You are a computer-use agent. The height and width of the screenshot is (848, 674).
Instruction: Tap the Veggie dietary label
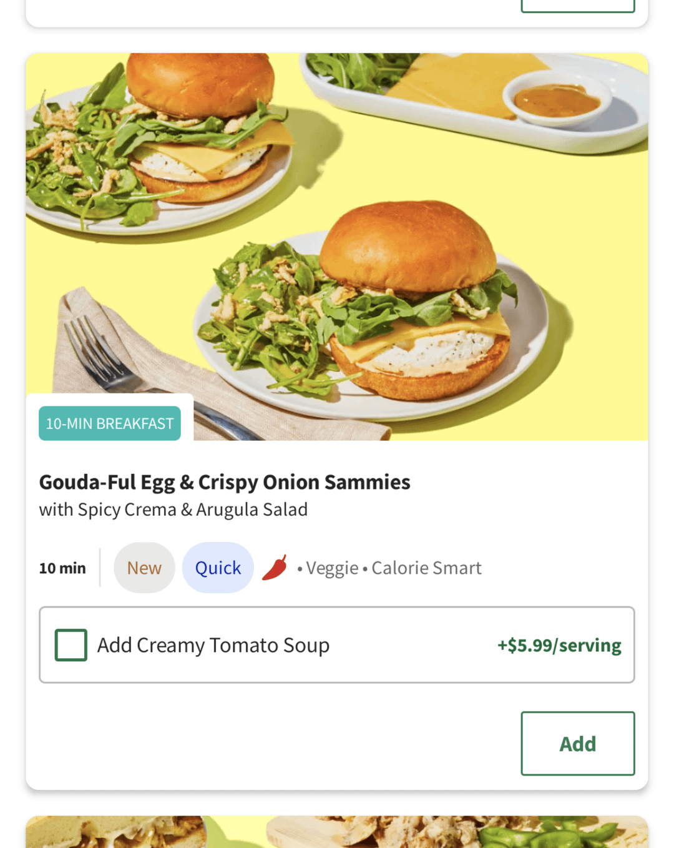[332, 568]
